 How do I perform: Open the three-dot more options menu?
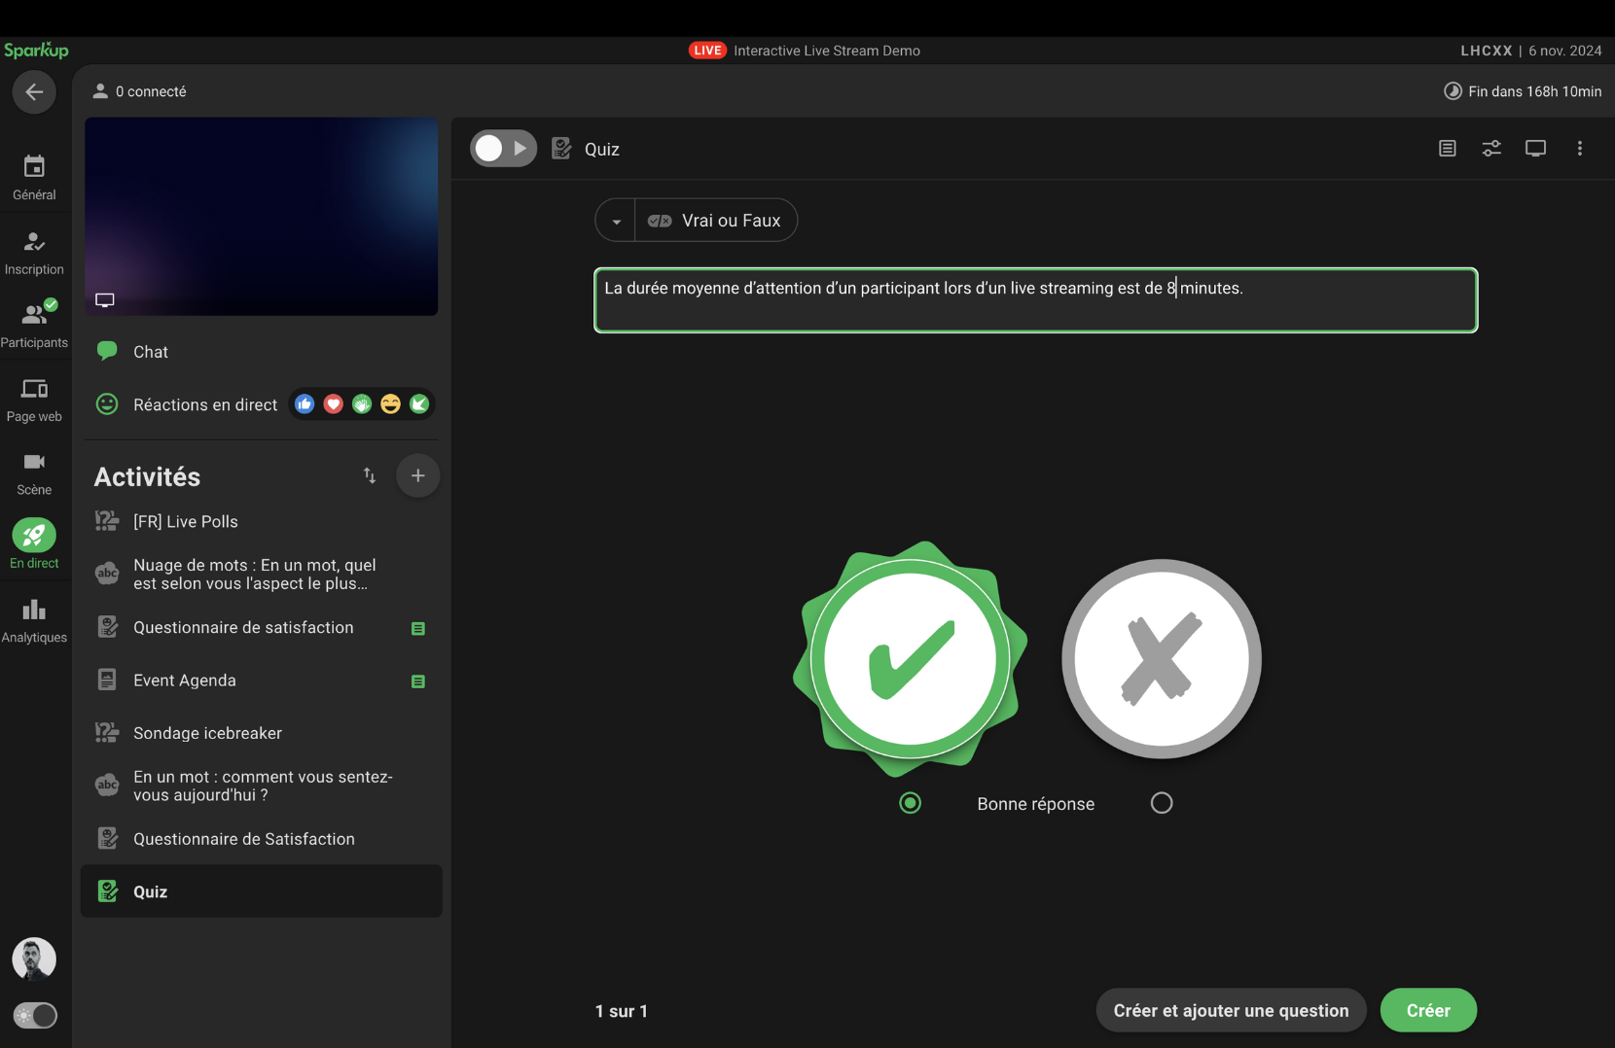pyautogui.click(x=1579, y=149)
